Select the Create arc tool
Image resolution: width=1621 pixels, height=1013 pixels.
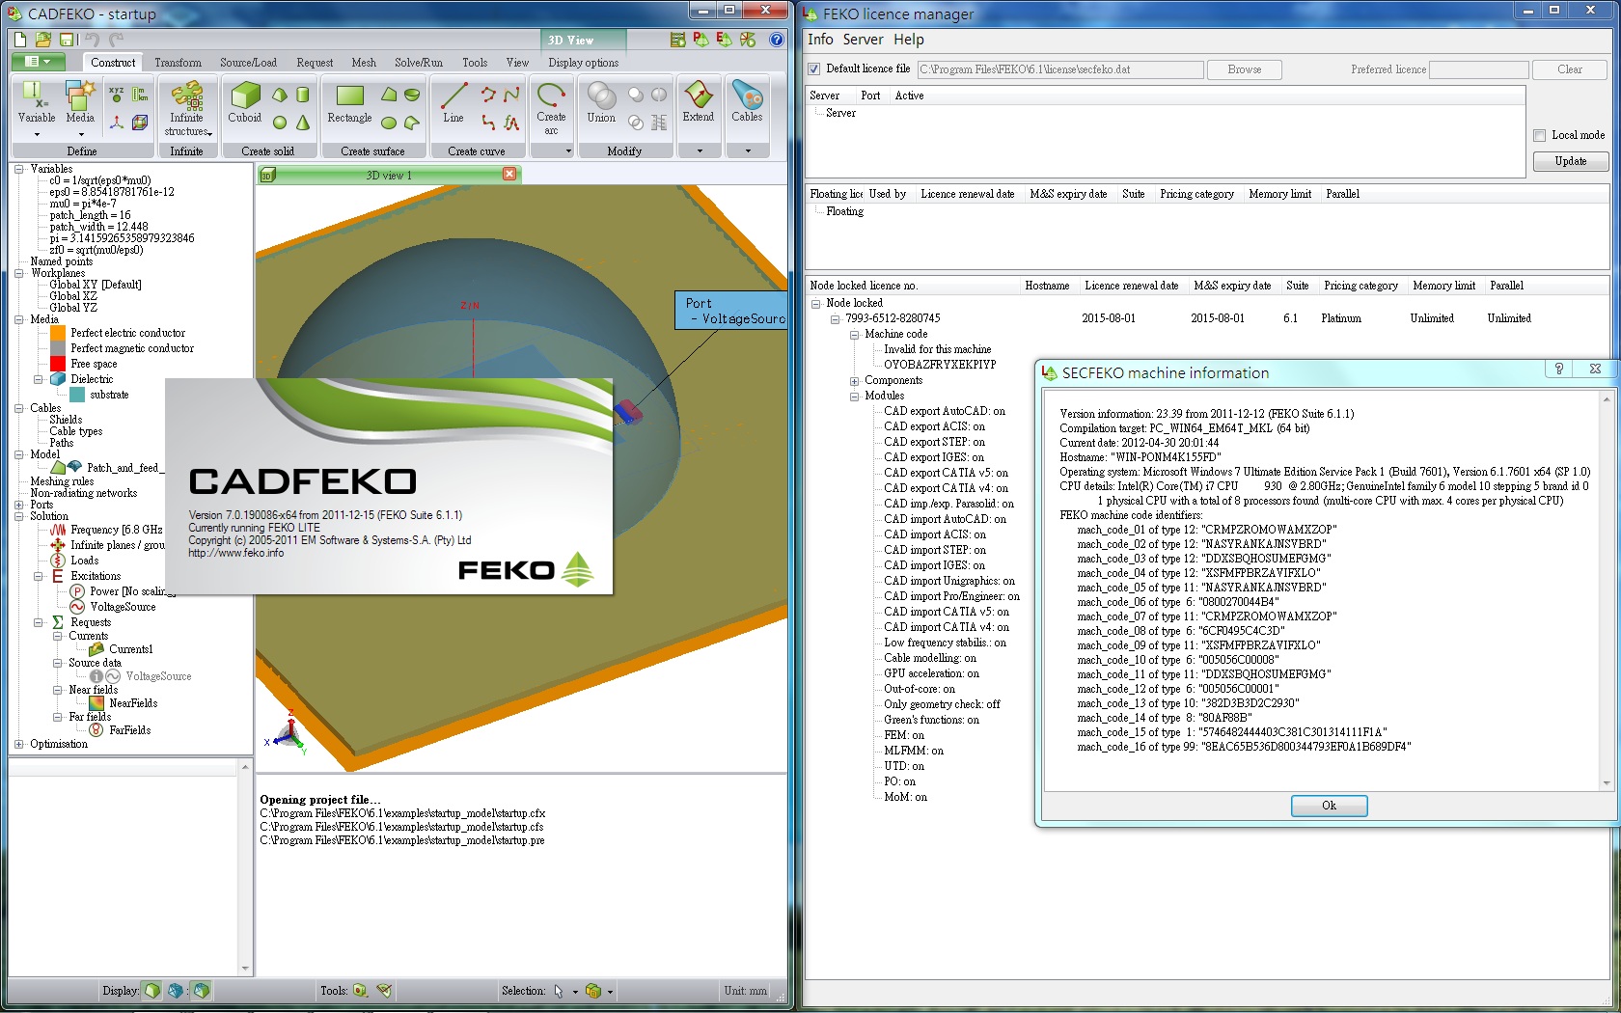click(551, 108)
